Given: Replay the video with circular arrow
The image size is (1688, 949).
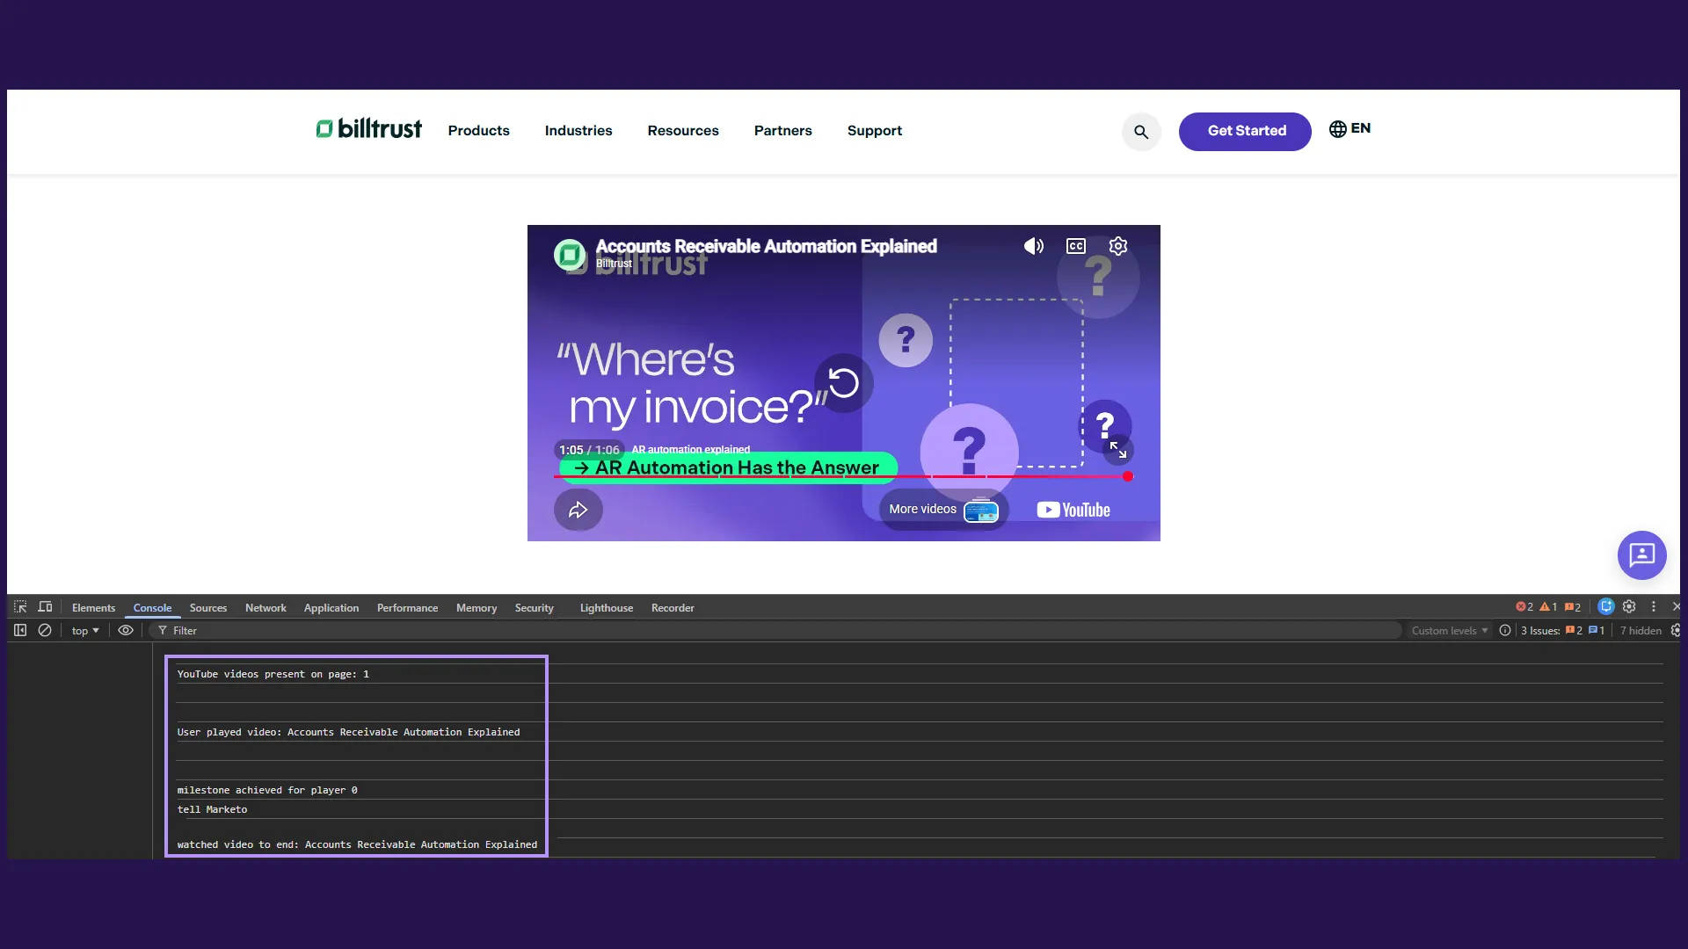Looking at the screenshot, I should [843, 383].
